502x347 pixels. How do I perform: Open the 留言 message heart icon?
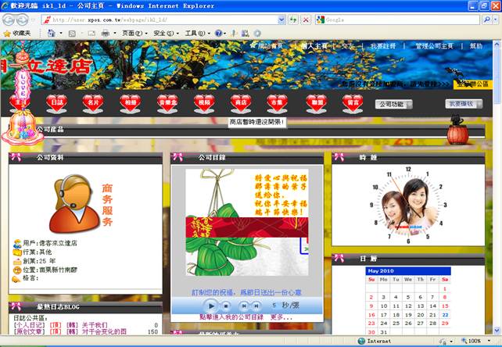[353, 102]
